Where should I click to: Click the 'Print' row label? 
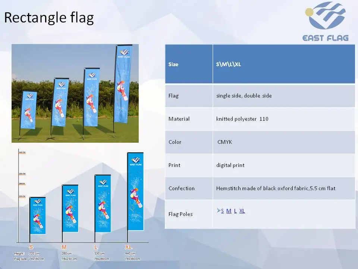[x=175, y=165]
